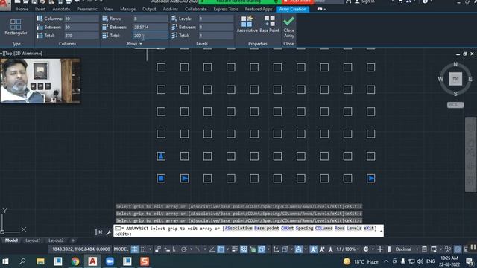Open the Add-ins ribbon tab

tap(171, 9)
